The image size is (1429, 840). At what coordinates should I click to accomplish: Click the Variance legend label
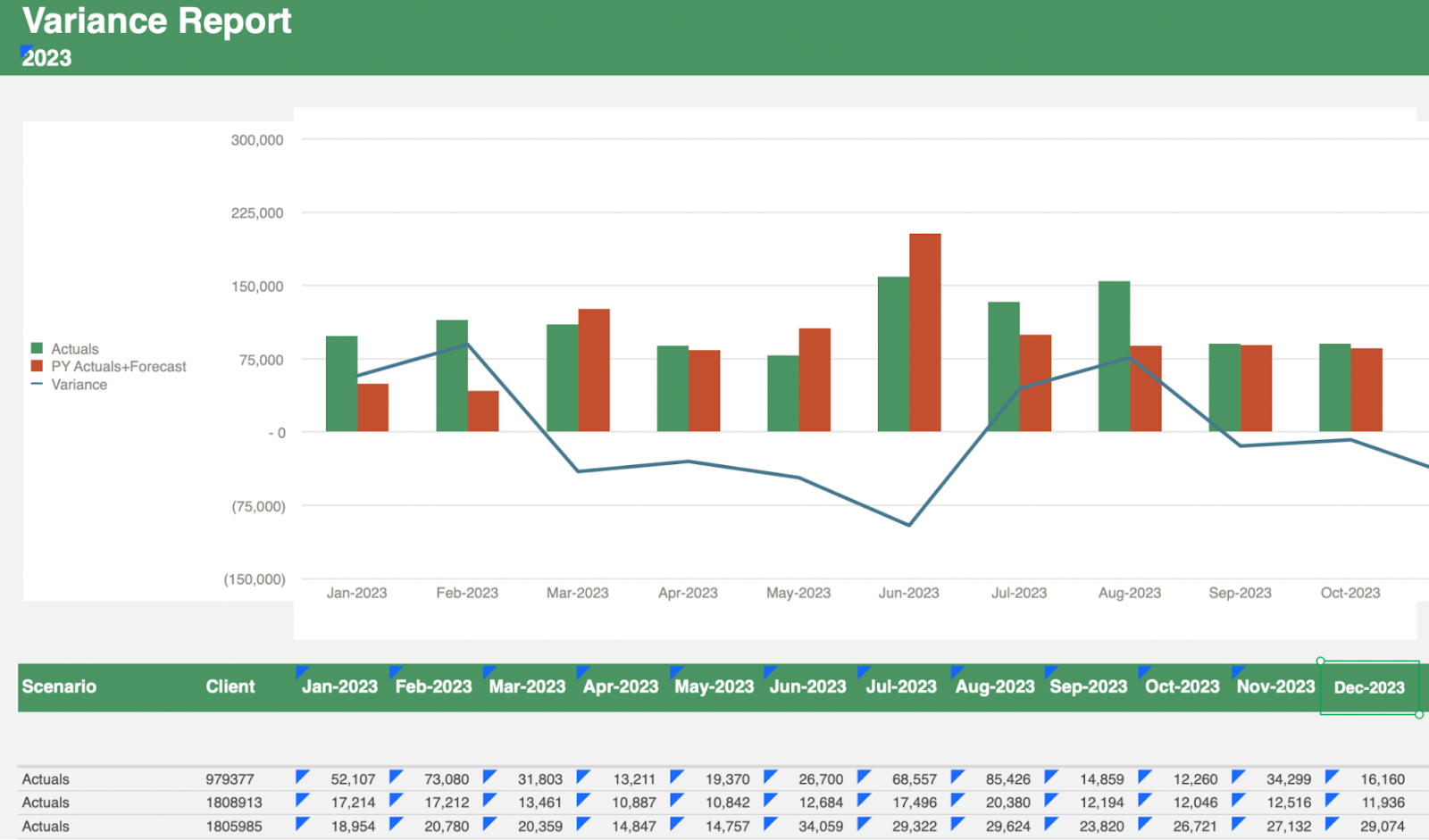coord(79,385)
